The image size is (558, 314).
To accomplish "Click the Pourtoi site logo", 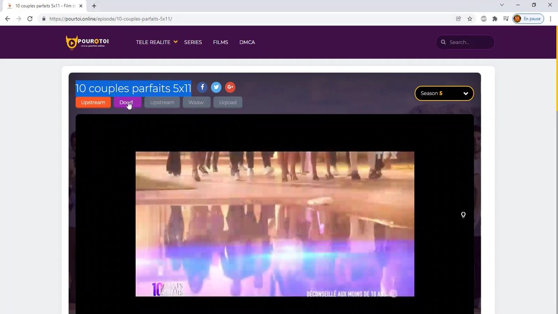I will click(87, 42).
